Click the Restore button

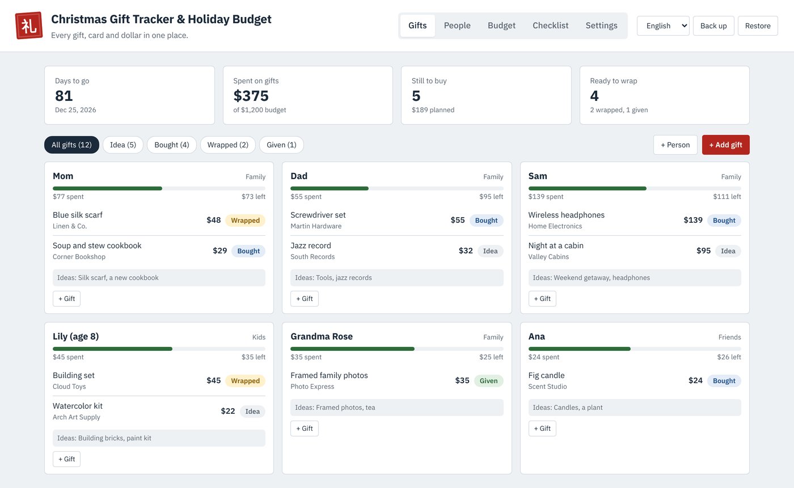point(758,26)
